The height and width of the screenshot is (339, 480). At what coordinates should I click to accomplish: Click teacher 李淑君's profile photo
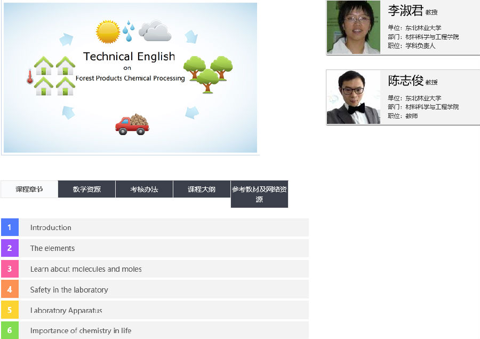tap(353, 27)
